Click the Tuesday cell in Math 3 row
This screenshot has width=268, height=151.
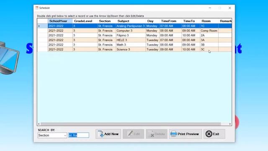click(x=152, y=45)
